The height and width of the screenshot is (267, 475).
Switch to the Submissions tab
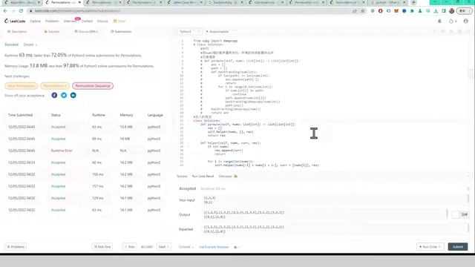tap(121, 31)
